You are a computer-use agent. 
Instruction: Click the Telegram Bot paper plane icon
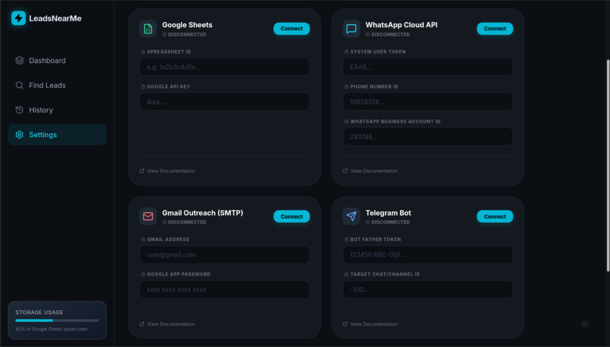(x=351, y=217)
